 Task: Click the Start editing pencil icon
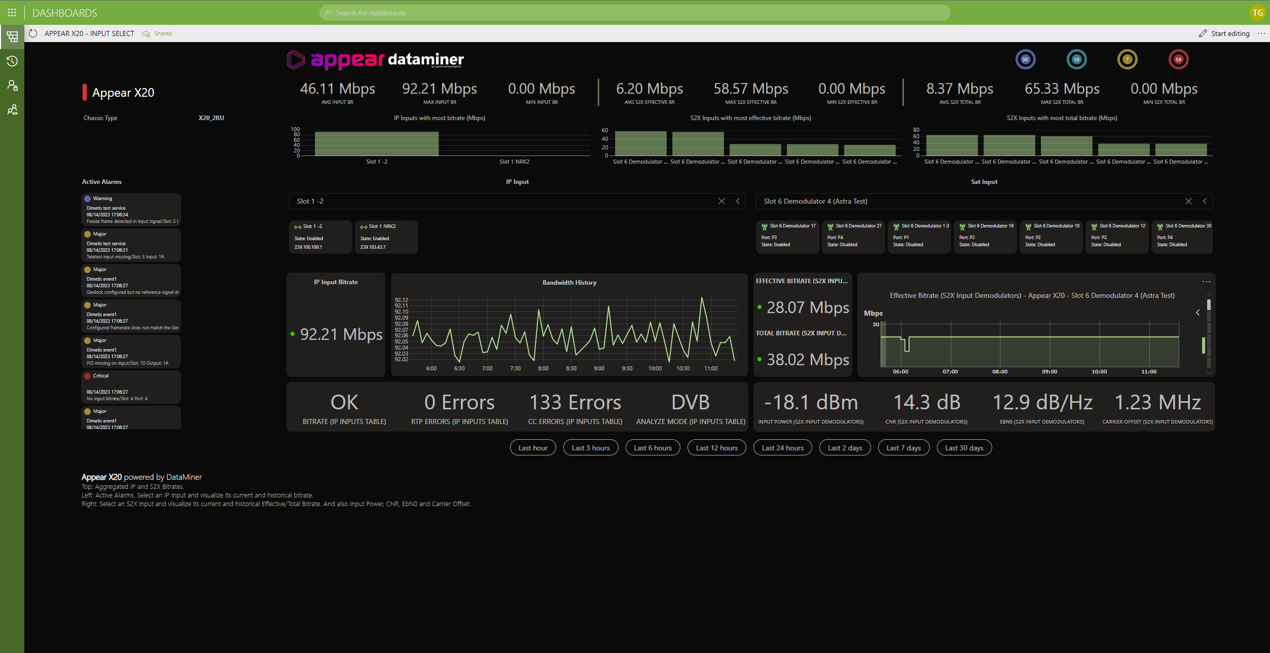(x=1203, y=33)
